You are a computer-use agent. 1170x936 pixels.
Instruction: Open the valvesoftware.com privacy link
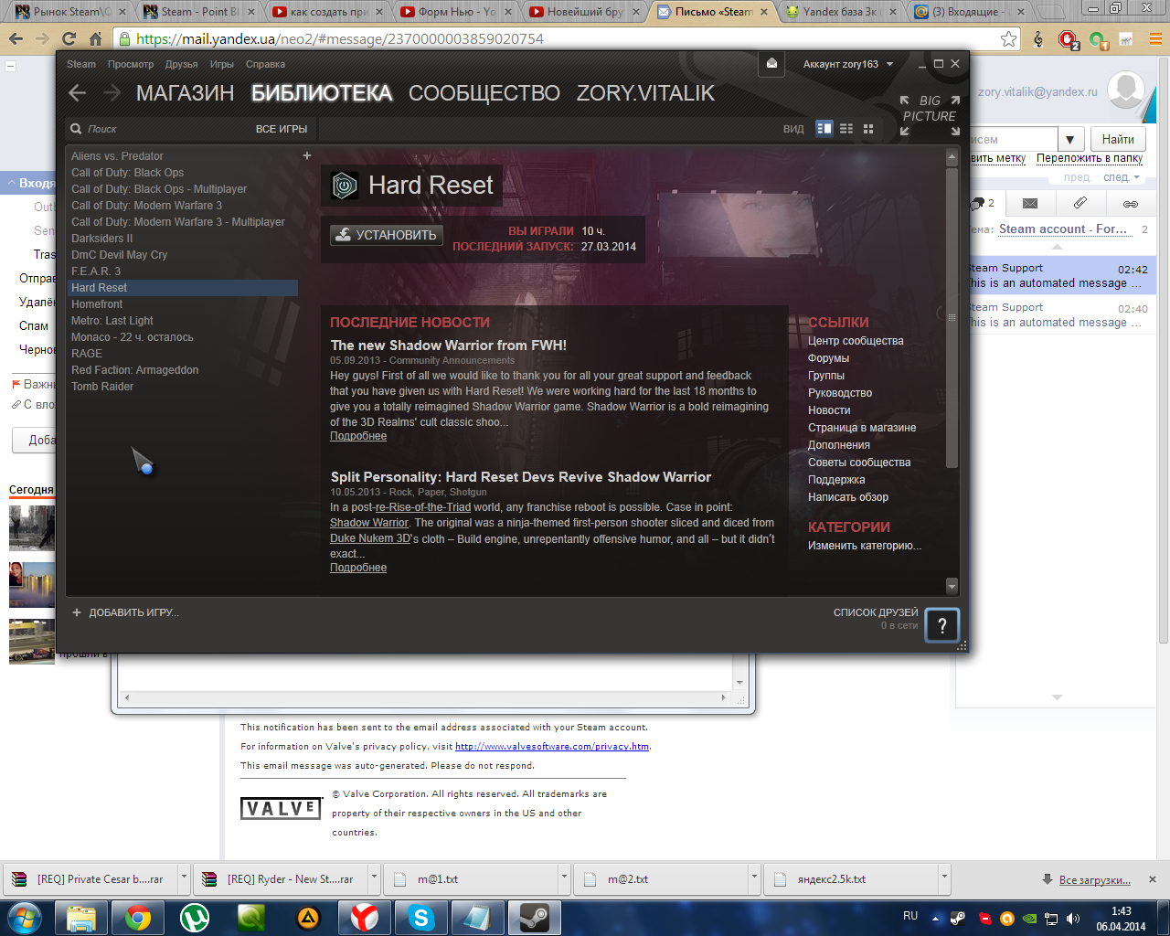[552, 747]
